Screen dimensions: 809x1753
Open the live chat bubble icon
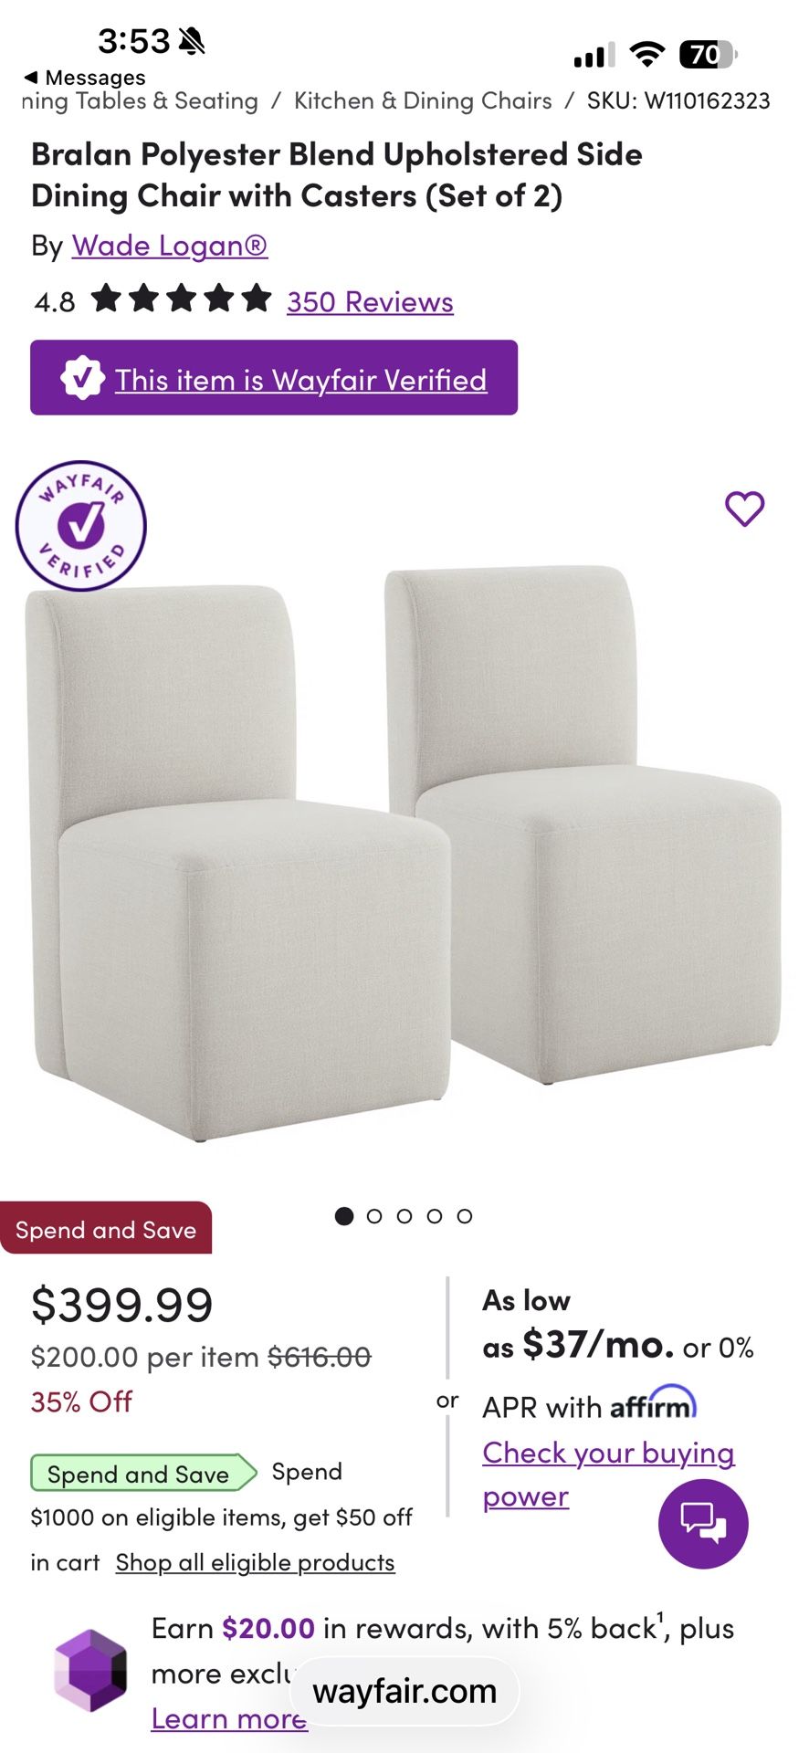point(703,1524)
